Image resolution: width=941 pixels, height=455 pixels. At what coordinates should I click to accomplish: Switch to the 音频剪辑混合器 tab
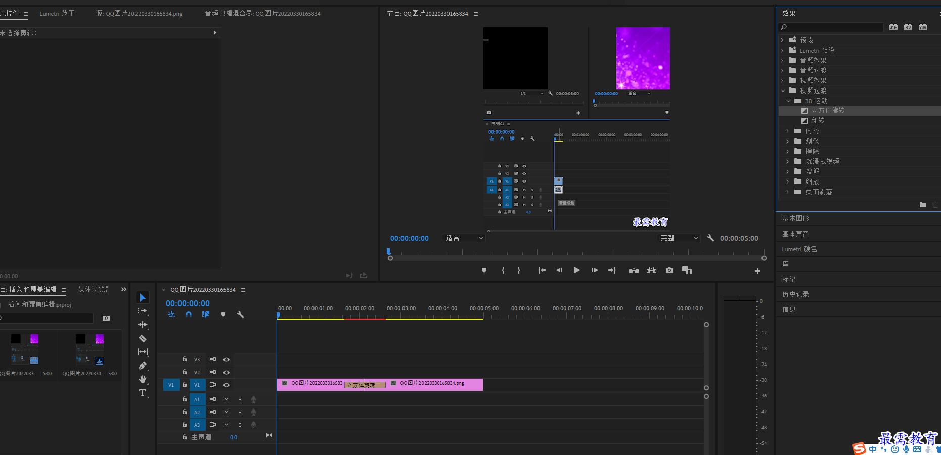[262, 14]
